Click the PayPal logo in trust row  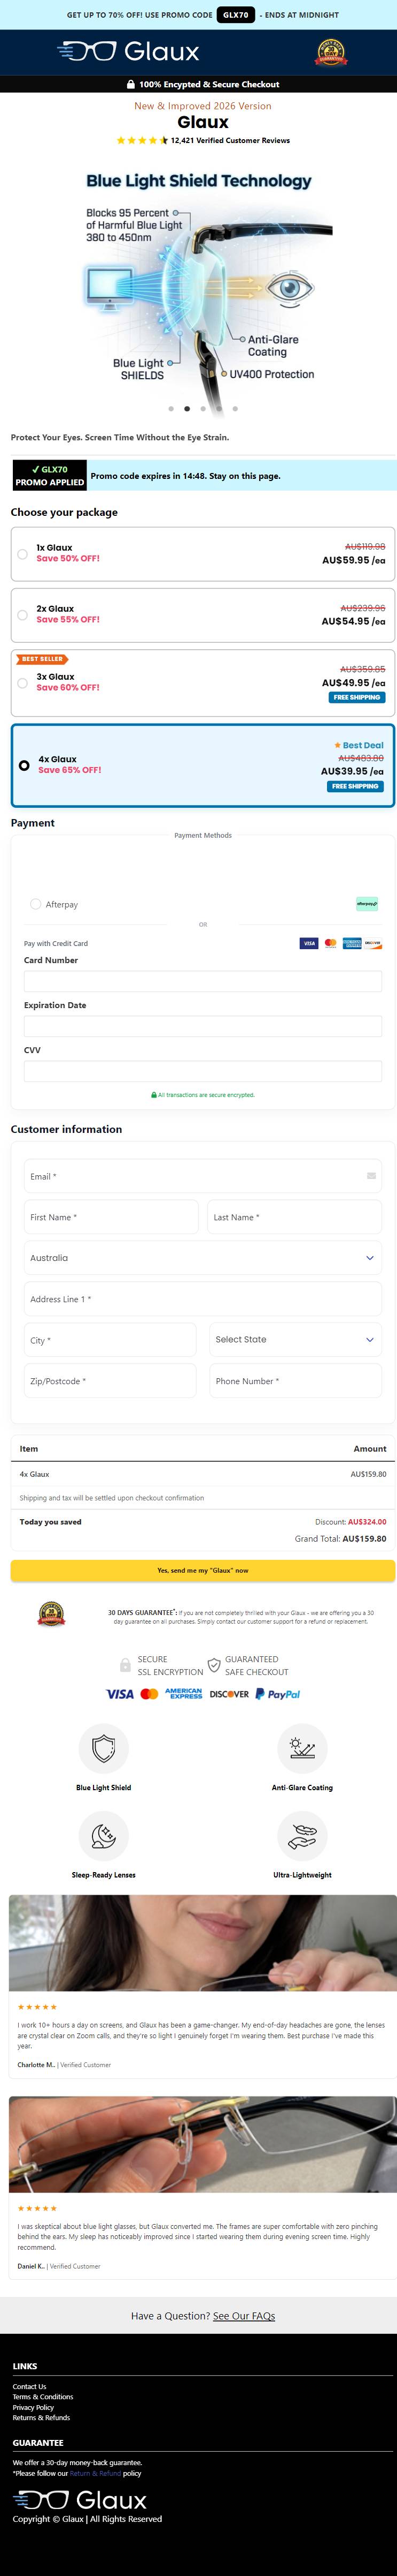tap(277, 1694)
